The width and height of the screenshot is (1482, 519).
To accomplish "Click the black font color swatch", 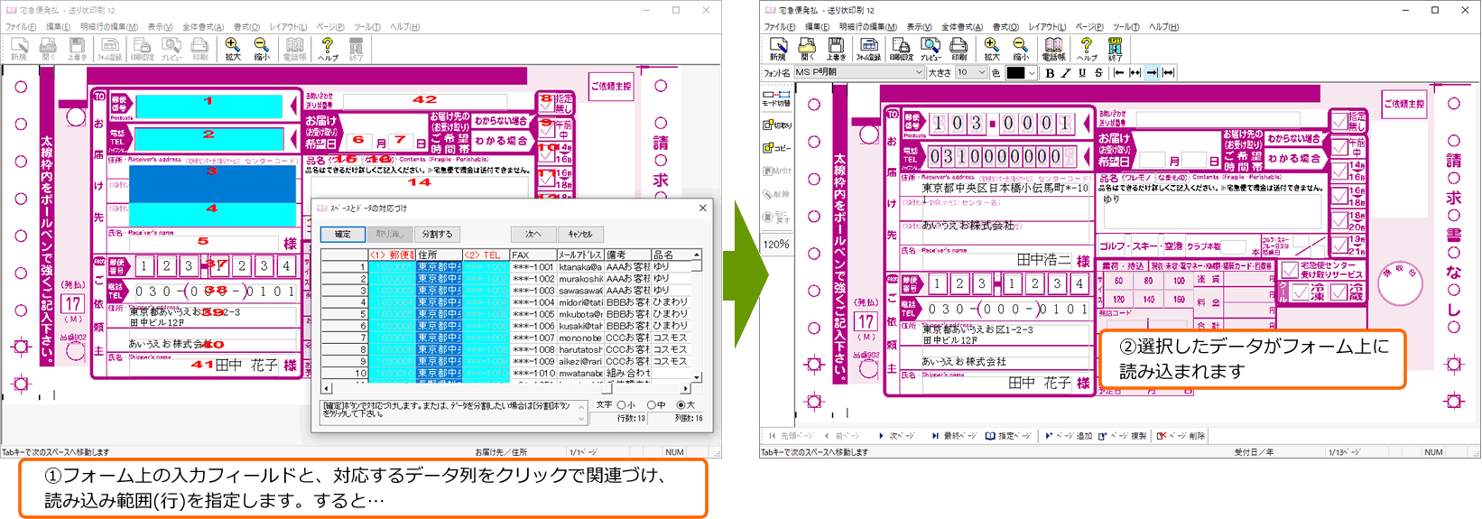I will [x=1015, y=73].
